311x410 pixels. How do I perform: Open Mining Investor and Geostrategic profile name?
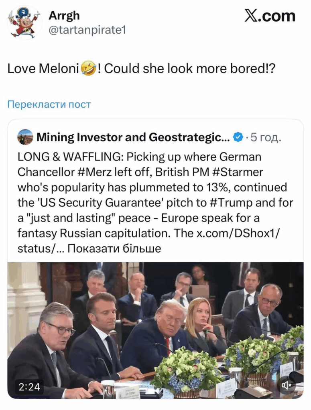[133, 137]
